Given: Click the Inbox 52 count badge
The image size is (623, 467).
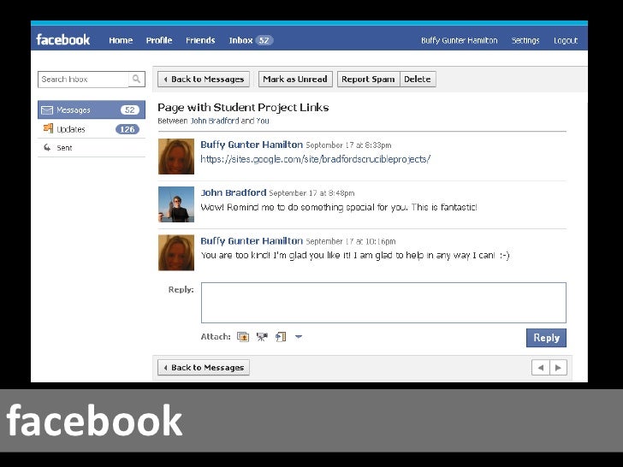Looking at the screenshot, I should point(264,40).
